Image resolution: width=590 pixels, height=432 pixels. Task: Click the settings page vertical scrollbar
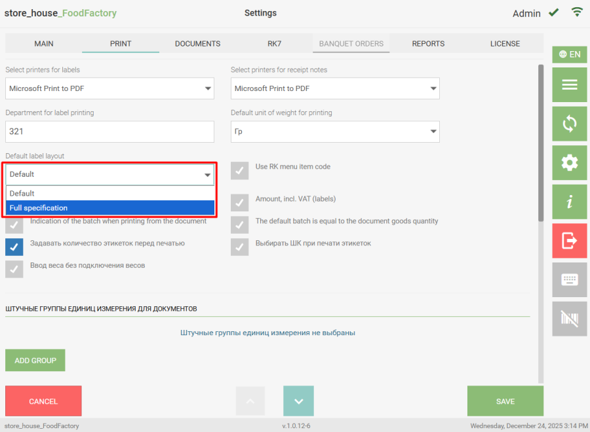[x=540, y=143]
